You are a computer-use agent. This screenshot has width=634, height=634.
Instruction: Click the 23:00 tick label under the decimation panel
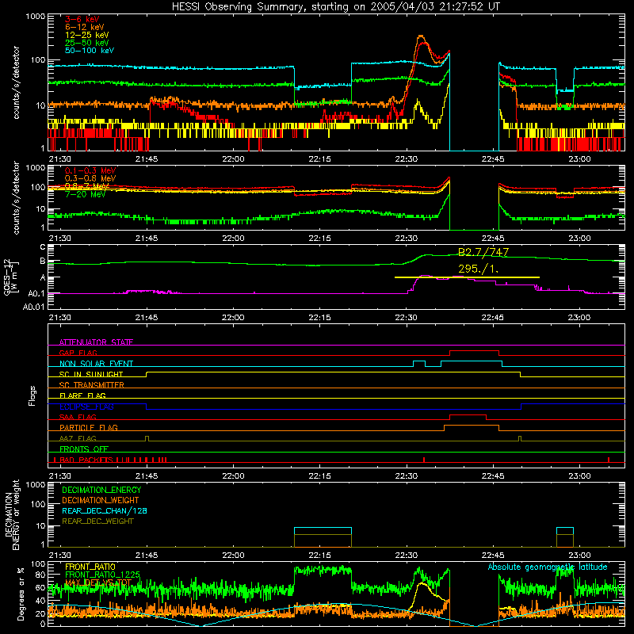tap(579, 556)
